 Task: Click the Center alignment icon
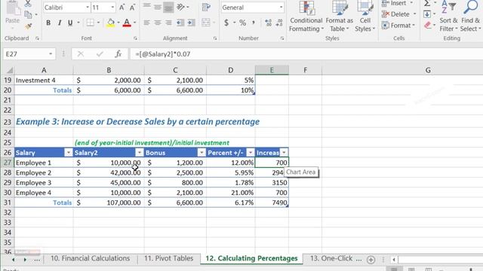tap(158, 23)
